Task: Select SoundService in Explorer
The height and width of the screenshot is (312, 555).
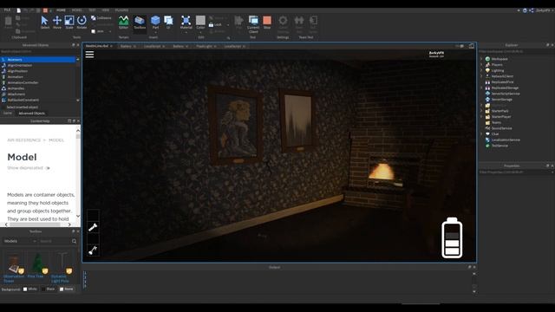Action: coord(501,128)
